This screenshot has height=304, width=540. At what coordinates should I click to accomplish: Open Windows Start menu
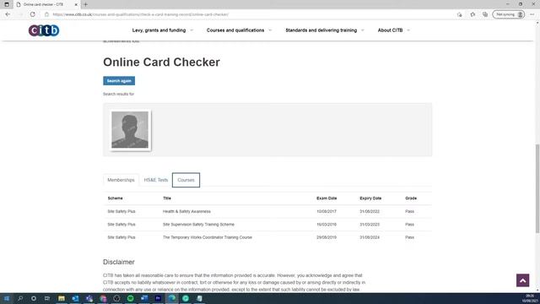[7, 298]
